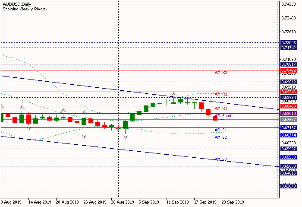
Task: Select the red 0.69246 price tag
Action: 288,92
